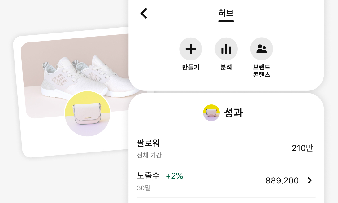Open the 30일 period selector
338x203 pixels.
point(143,188)
